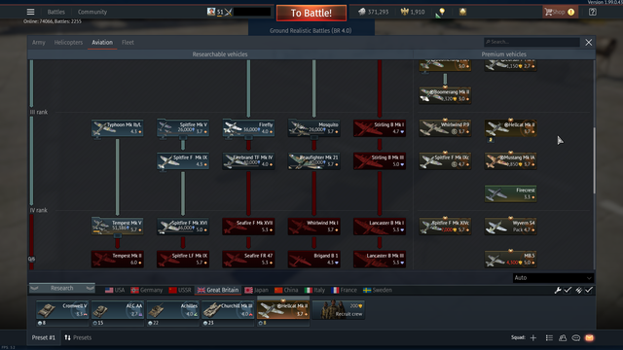Toggle automatic repair checkbox
Viewport: 623px width, 350px height.
click(568, 291)
